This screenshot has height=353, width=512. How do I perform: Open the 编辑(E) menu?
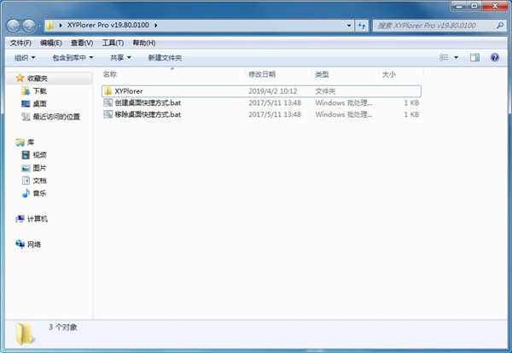(x=51, y=43)
